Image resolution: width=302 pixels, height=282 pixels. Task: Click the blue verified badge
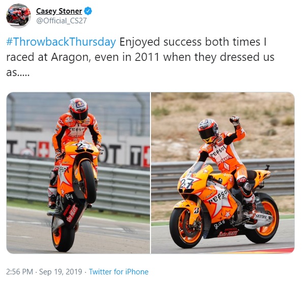click(x=88, y=11)
